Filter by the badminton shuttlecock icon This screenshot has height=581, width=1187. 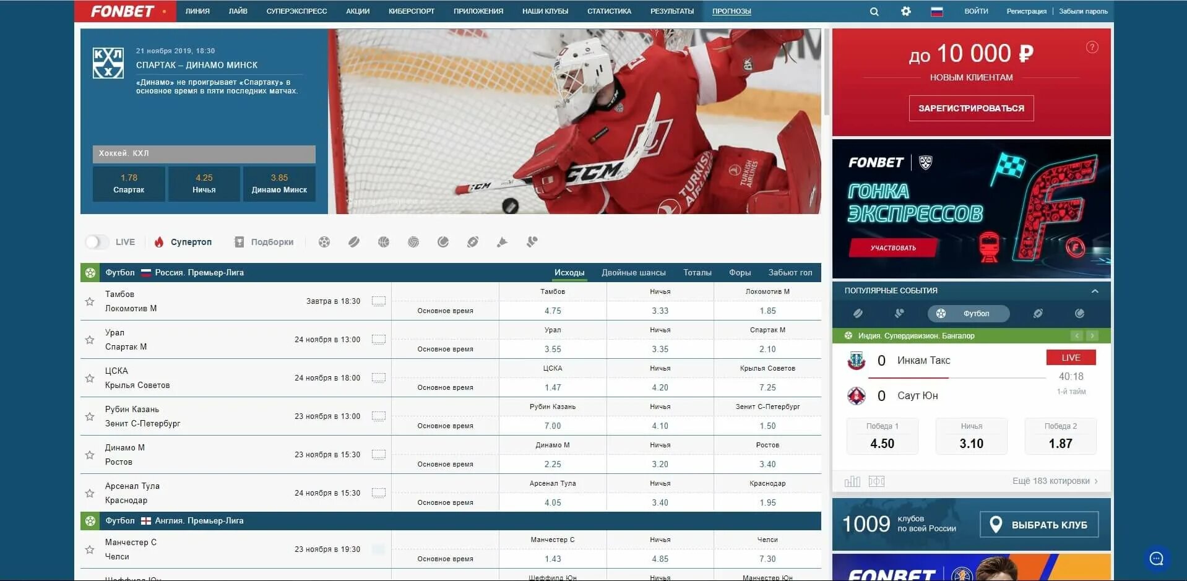click(x=502, y=242)
